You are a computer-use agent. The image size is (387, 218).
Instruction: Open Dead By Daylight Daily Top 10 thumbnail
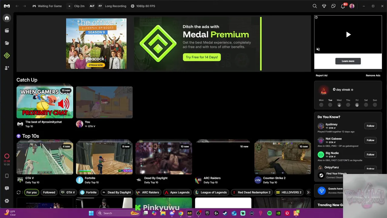point(164,158)
